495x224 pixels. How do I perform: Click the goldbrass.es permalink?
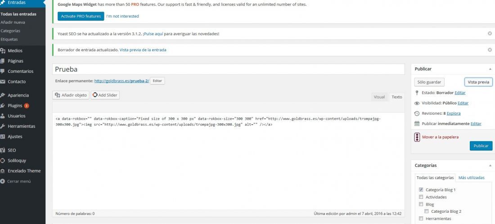[x=121, y=81]
